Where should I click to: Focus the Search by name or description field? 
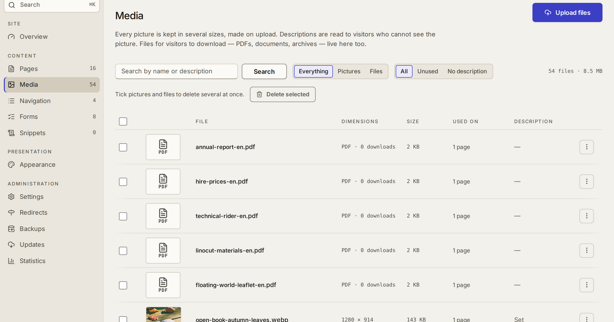coord(177,72)
